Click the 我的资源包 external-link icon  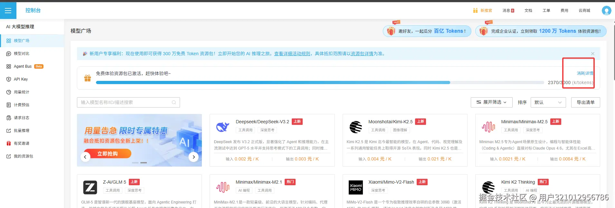click(x=9, y=156)
